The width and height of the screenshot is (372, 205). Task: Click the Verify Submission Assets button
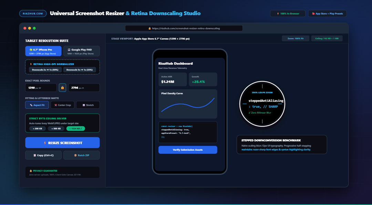(x=188, y=150)
